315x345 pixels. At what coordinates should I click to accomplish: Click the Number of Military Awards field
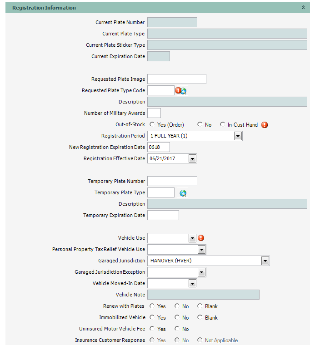coord(154,113)
